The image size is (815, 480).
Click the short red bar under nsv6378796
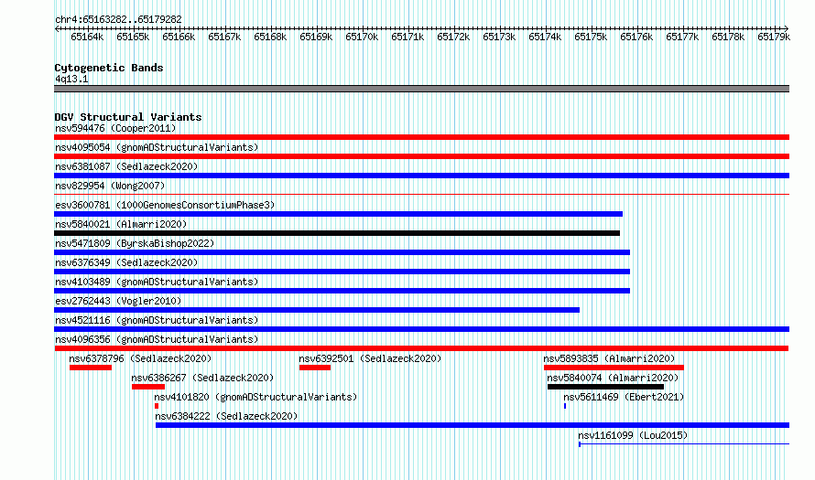[x=91, y=368]
